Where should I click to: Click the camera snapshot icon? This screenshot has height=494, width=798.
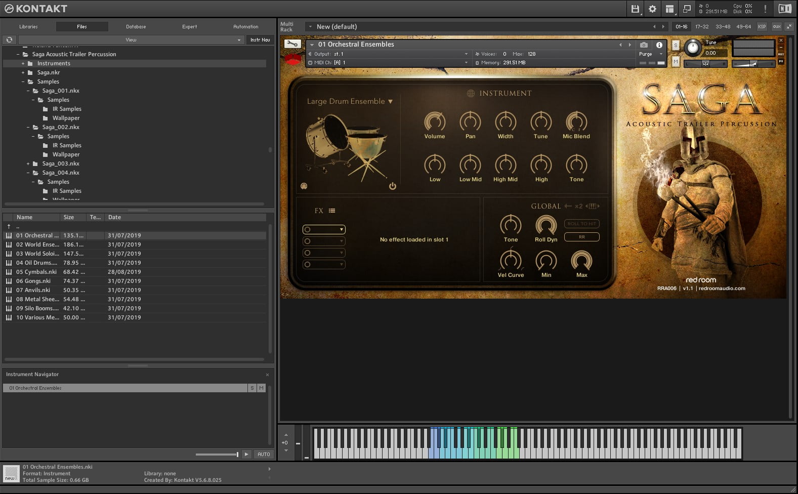point(644,45)
